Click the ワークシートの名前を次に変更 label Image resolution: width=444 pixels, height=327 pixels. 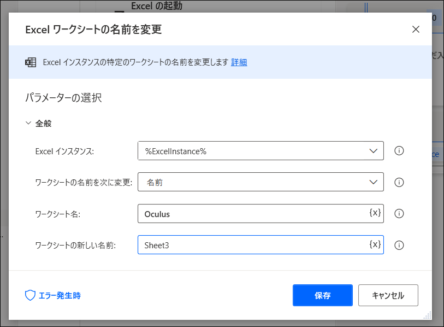pyautogui.click(x=84, y=182)
